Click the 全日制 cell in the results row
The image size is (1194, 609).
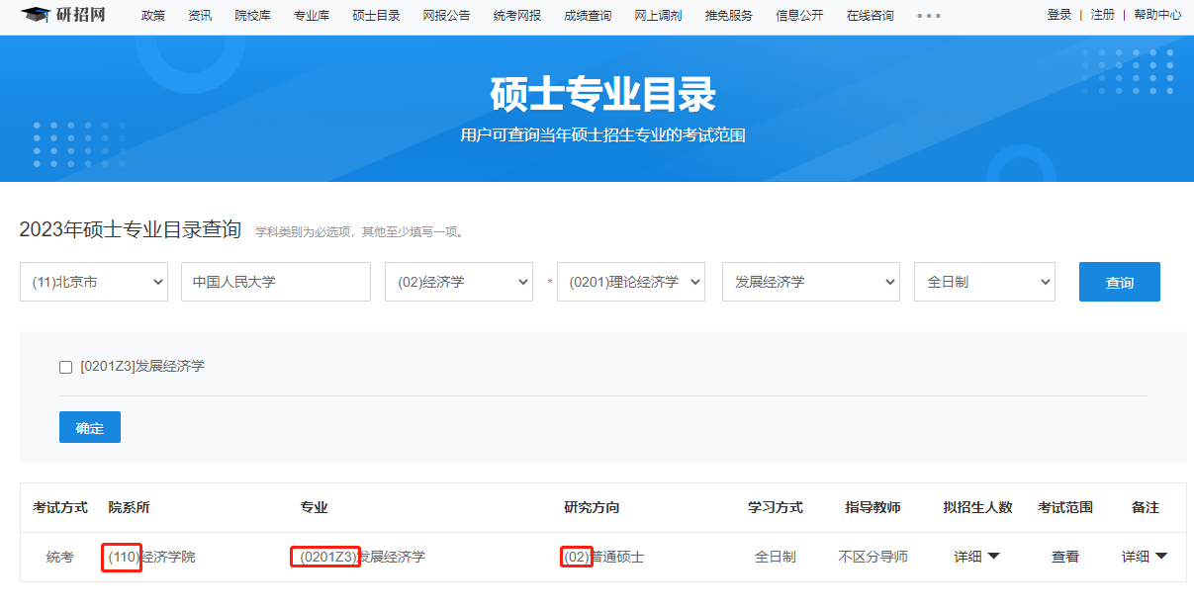click(x=776, y=557)
